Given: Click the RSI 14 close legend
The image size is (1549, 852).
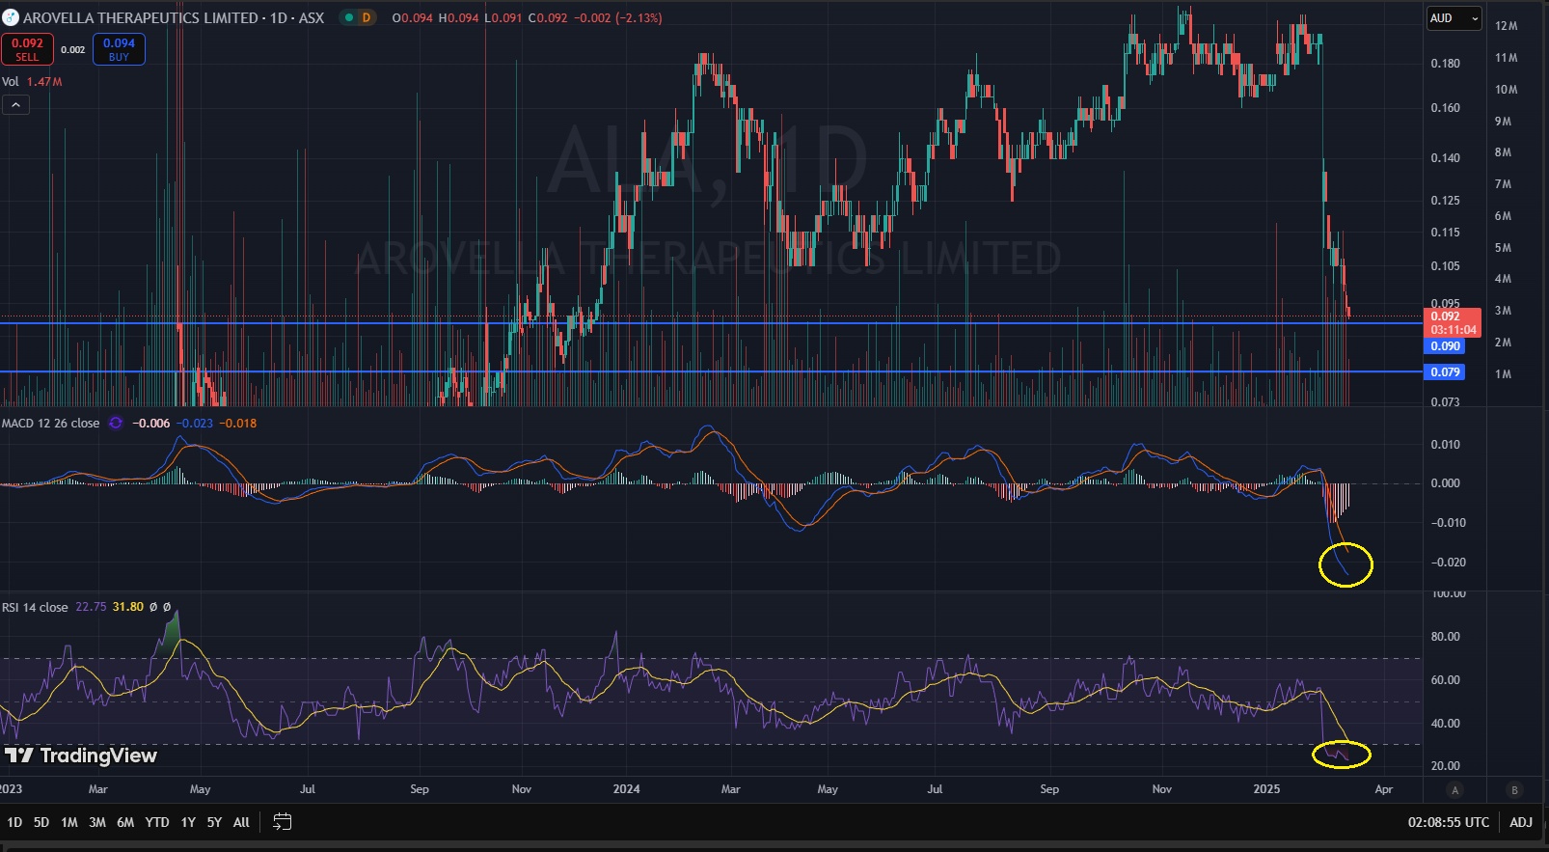Looking at the screenshot, I should [x=35, y=607].
